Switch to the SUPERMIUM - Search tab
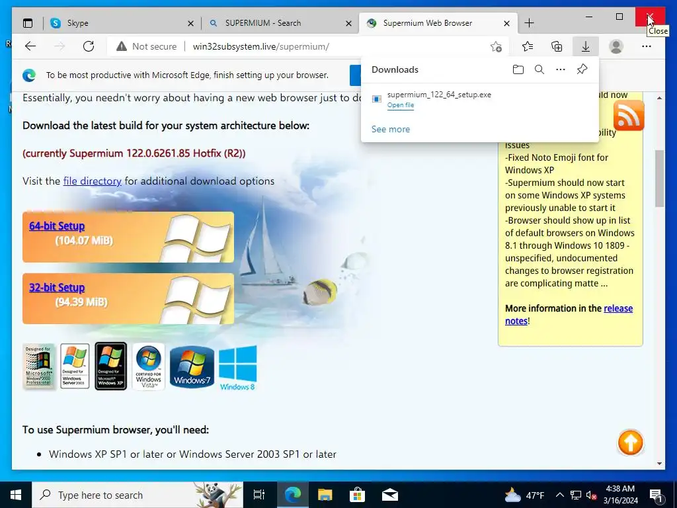This screenshot has height=508, width=677. coord(280,23)
